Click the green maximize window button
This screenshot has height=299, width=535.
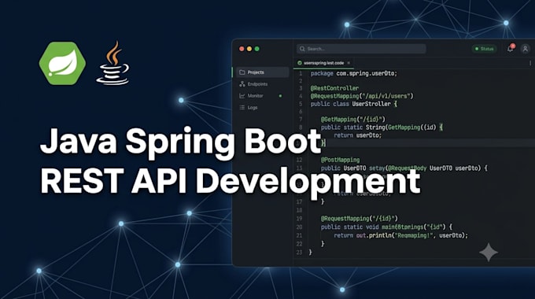[257, 49]
